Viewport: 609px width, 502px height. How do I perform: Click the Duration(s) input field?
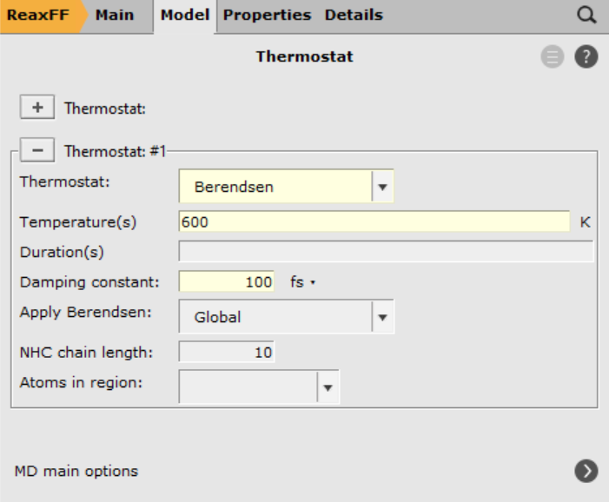385,252
